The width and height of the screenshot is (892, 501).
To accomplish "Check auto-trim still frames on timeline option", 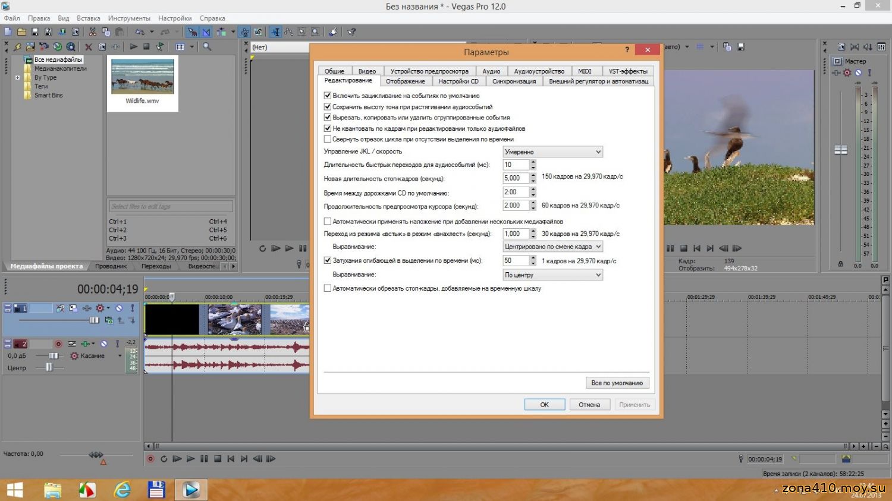I will 327,288.
